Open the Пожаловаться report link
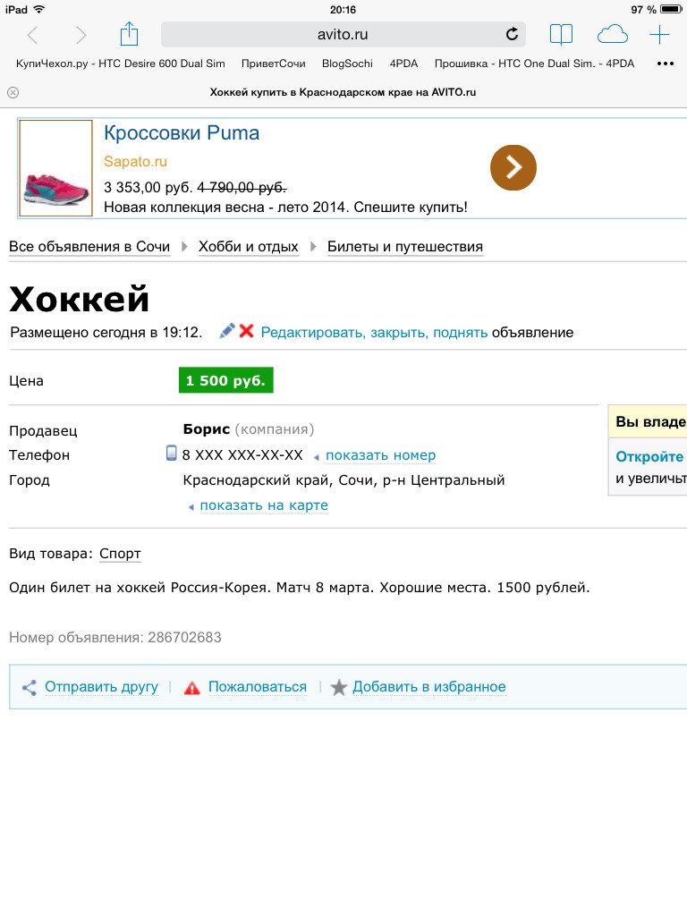687x916 pixels. point(257,687)
